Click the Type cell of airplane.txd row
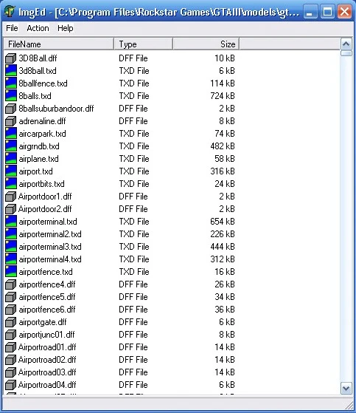Image resolution: width=356 pixels, height=413 pixels. click(x=134, y=159)
